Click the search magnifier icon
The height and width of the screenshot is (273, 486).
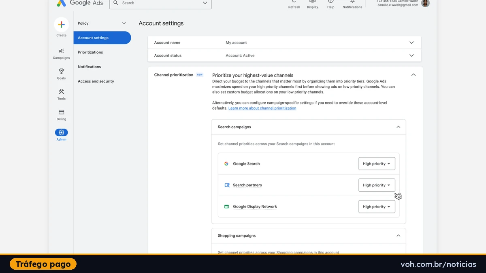click(116, 3)
